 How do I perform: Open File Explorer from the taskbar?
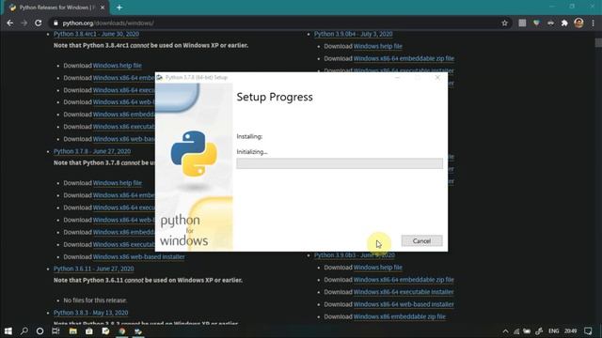pos(73,330)
